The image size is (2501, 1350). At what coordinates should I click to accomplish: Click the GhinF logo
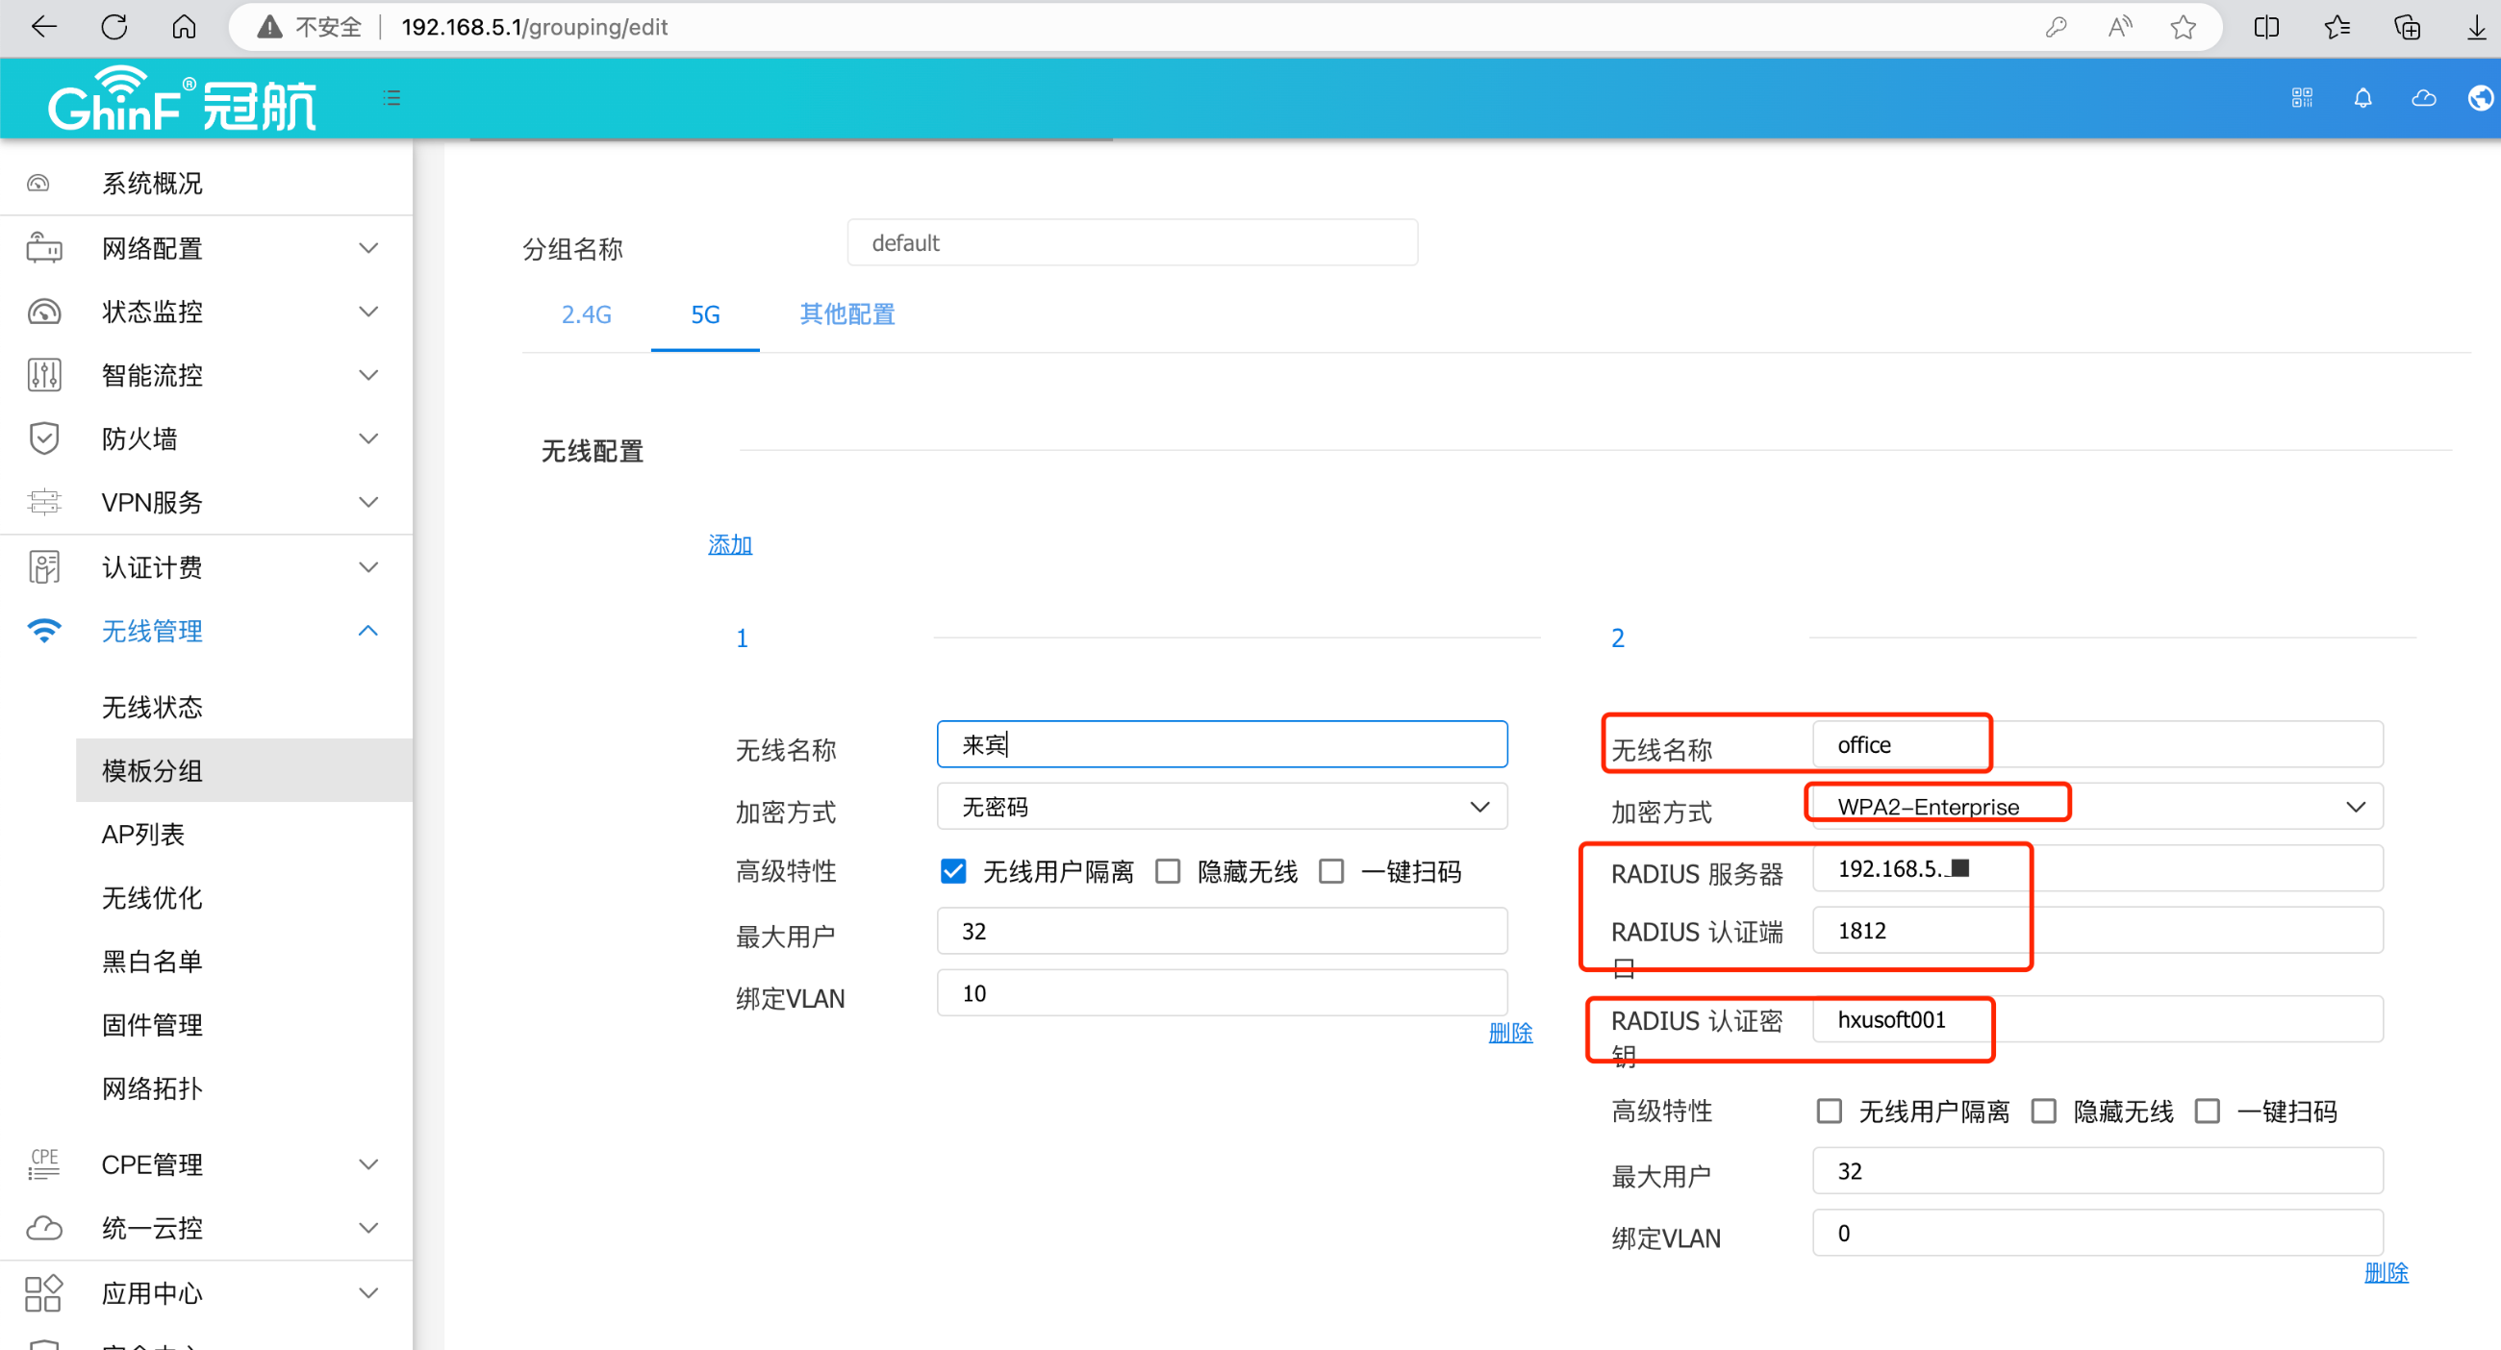point(182,97)
